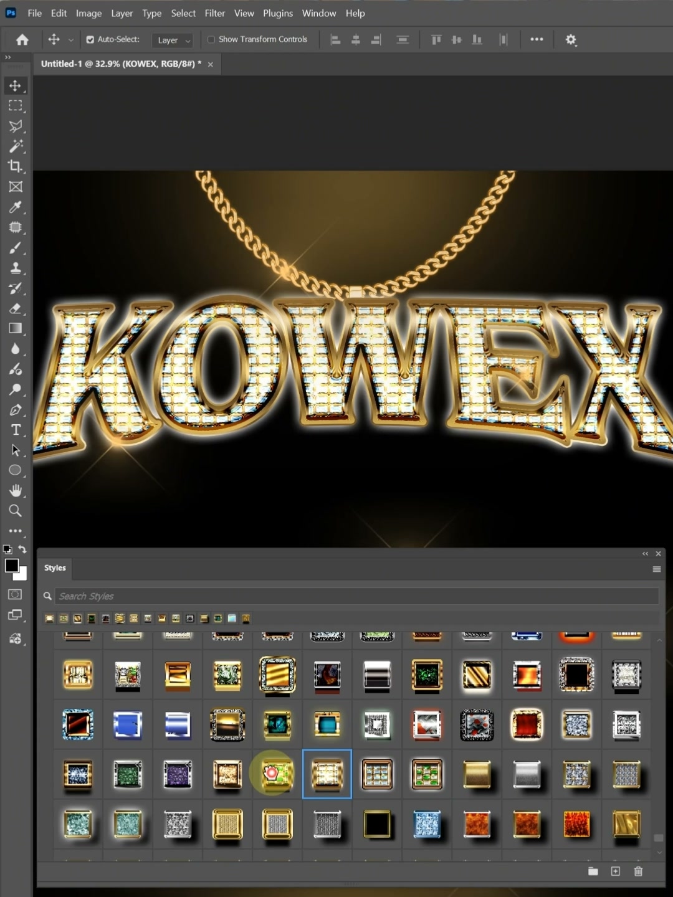Screen dimensions: 673x897
Task: Select the Gradient tool
Action: [16, 329]
